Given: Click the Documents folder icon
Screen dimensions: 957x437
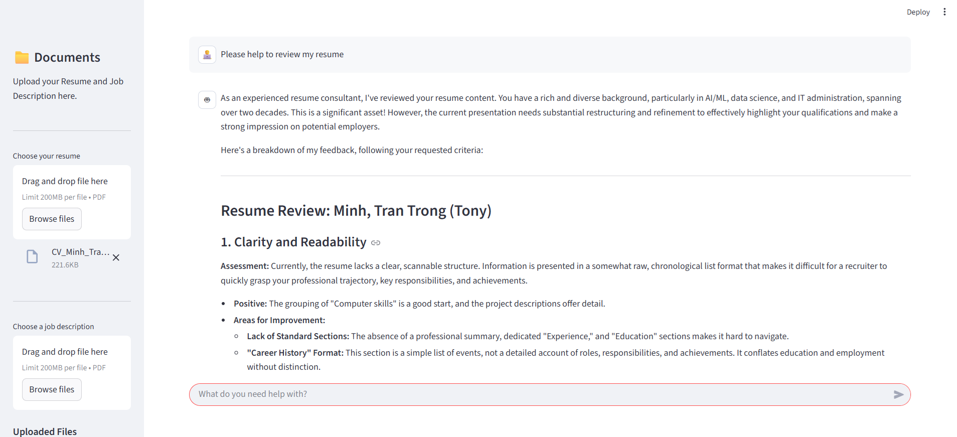Looking at the screenshot, I should 22,58.
